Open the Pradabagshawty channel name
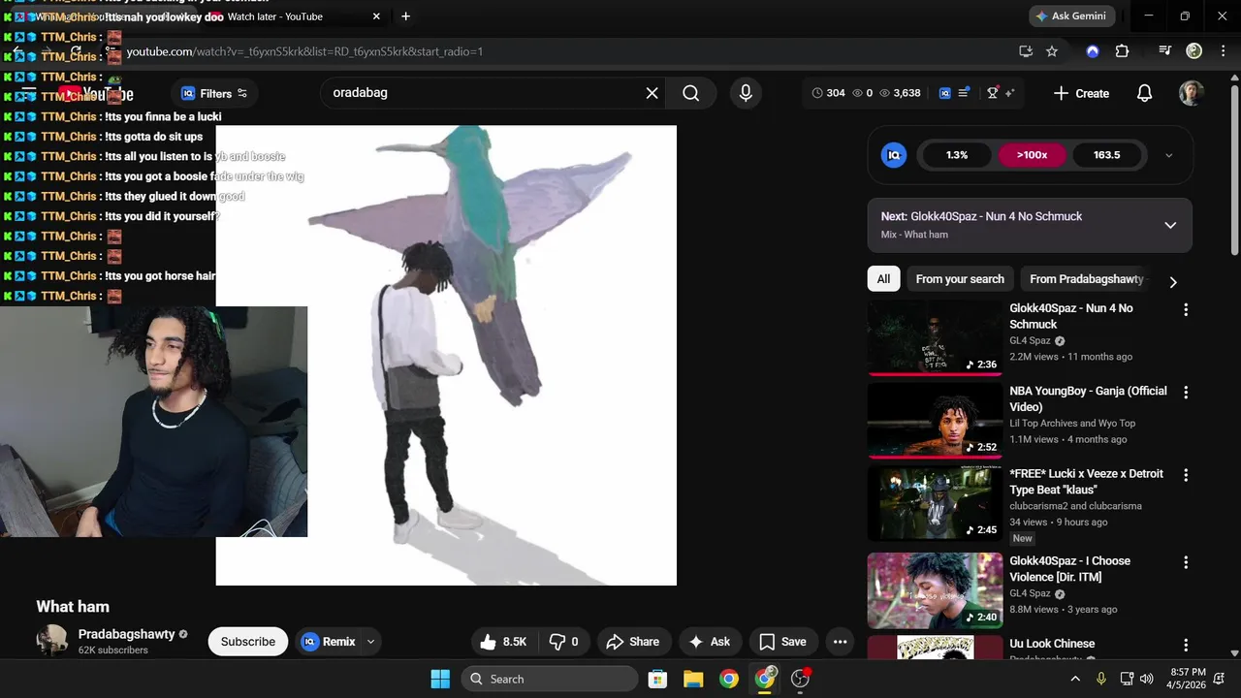 tap(126, 634)
